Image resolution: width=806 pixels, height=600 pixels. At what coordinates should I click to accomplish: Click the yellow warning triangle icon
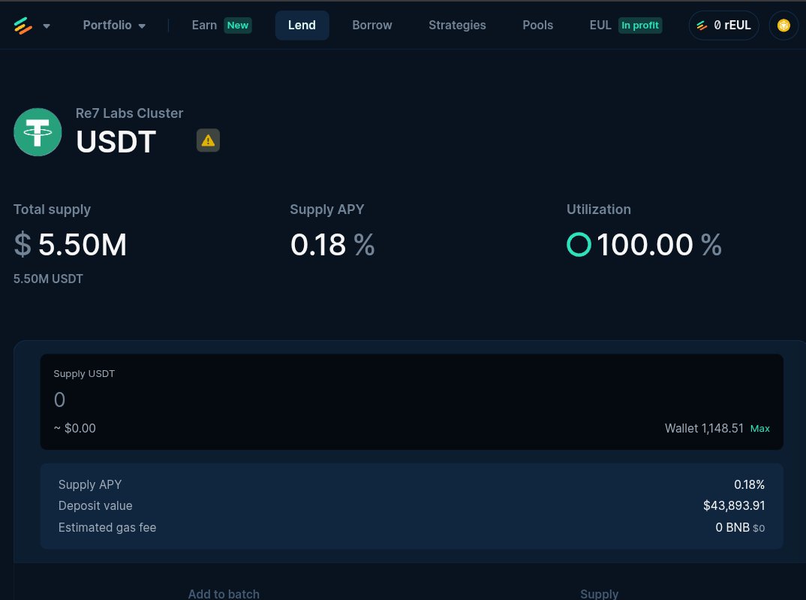click(x=208, y=140)
